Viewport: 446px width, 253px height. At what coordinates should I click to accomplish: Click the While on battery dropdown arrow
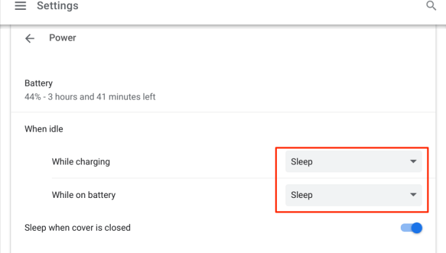click(413, 195)
